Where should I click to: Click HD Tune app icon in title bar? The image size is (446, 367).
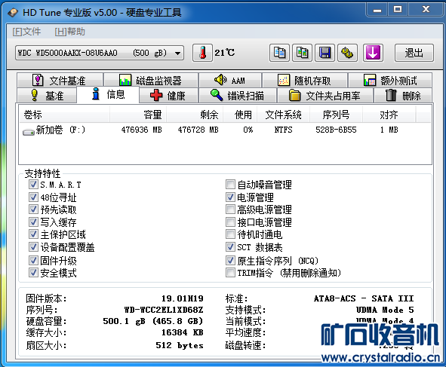[13, 13]
